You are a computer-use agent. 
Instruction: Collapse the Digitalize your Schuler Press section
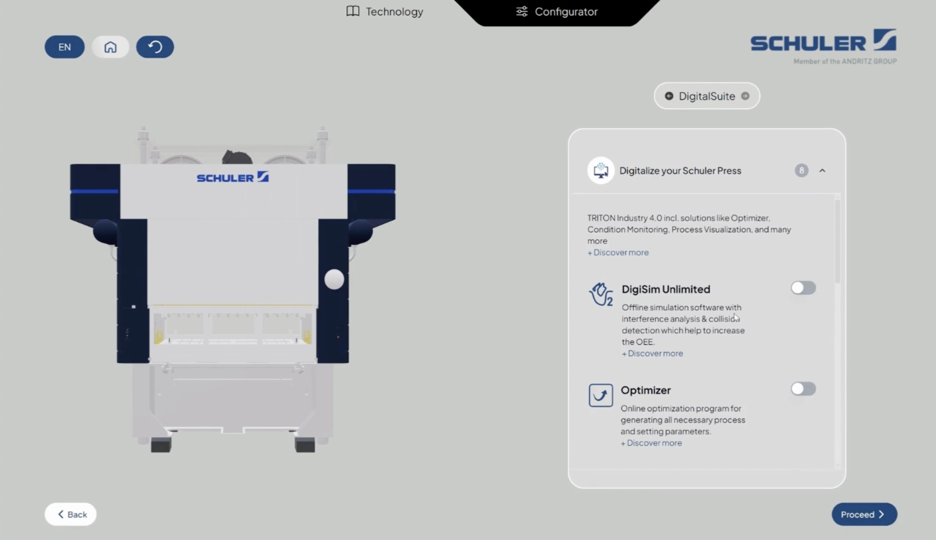tap(822, 170)
